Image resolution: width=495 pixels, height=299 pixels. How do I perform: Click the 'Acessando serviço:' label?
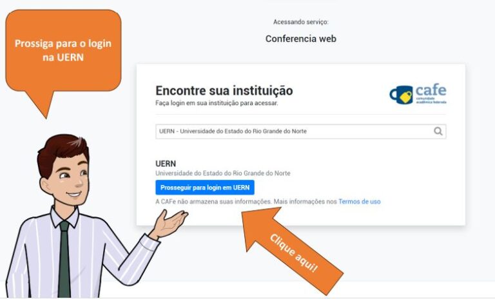301,22
